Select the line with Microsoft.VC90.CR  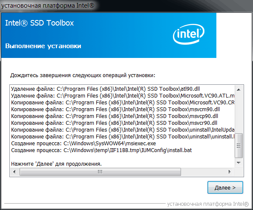(x=123, y=103)
